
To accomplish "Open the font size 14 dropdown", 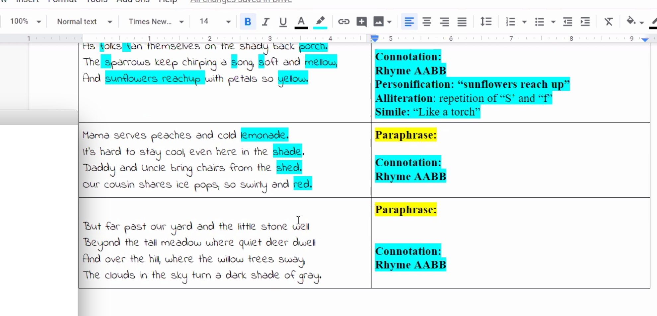I will pos(215,22).
